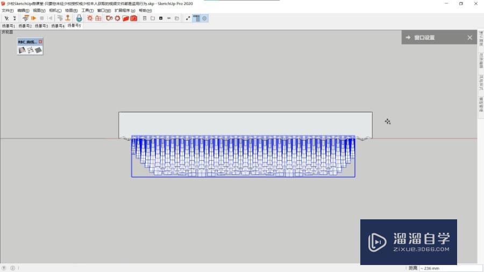Restore down the SketchUp window
Screen dimensions: 484x272
461,4
